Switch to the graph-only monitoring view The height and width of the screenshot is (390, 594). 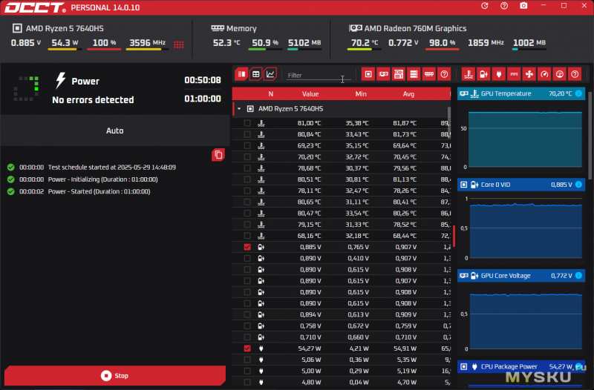[270, 74]
